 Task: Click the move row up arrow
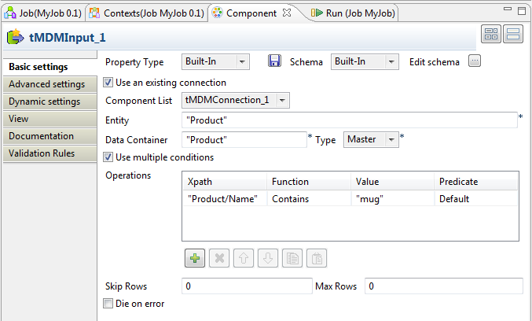point(244,258)
